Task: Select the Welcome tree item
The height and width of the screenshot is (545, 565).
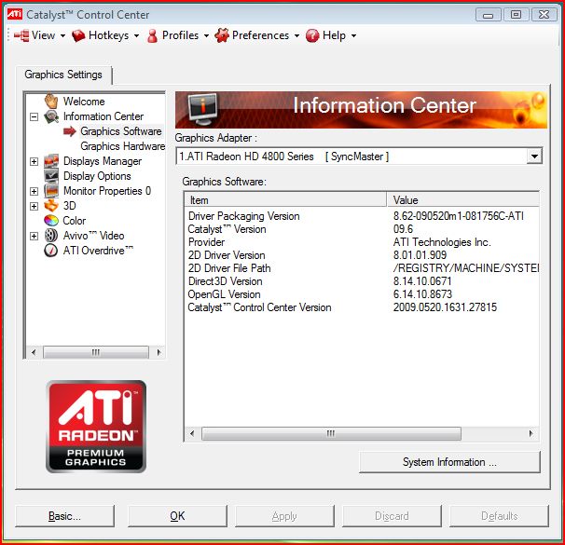Action: coord(84,102)
